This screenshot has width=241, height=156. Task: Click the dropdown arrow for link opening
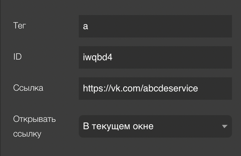224,127
